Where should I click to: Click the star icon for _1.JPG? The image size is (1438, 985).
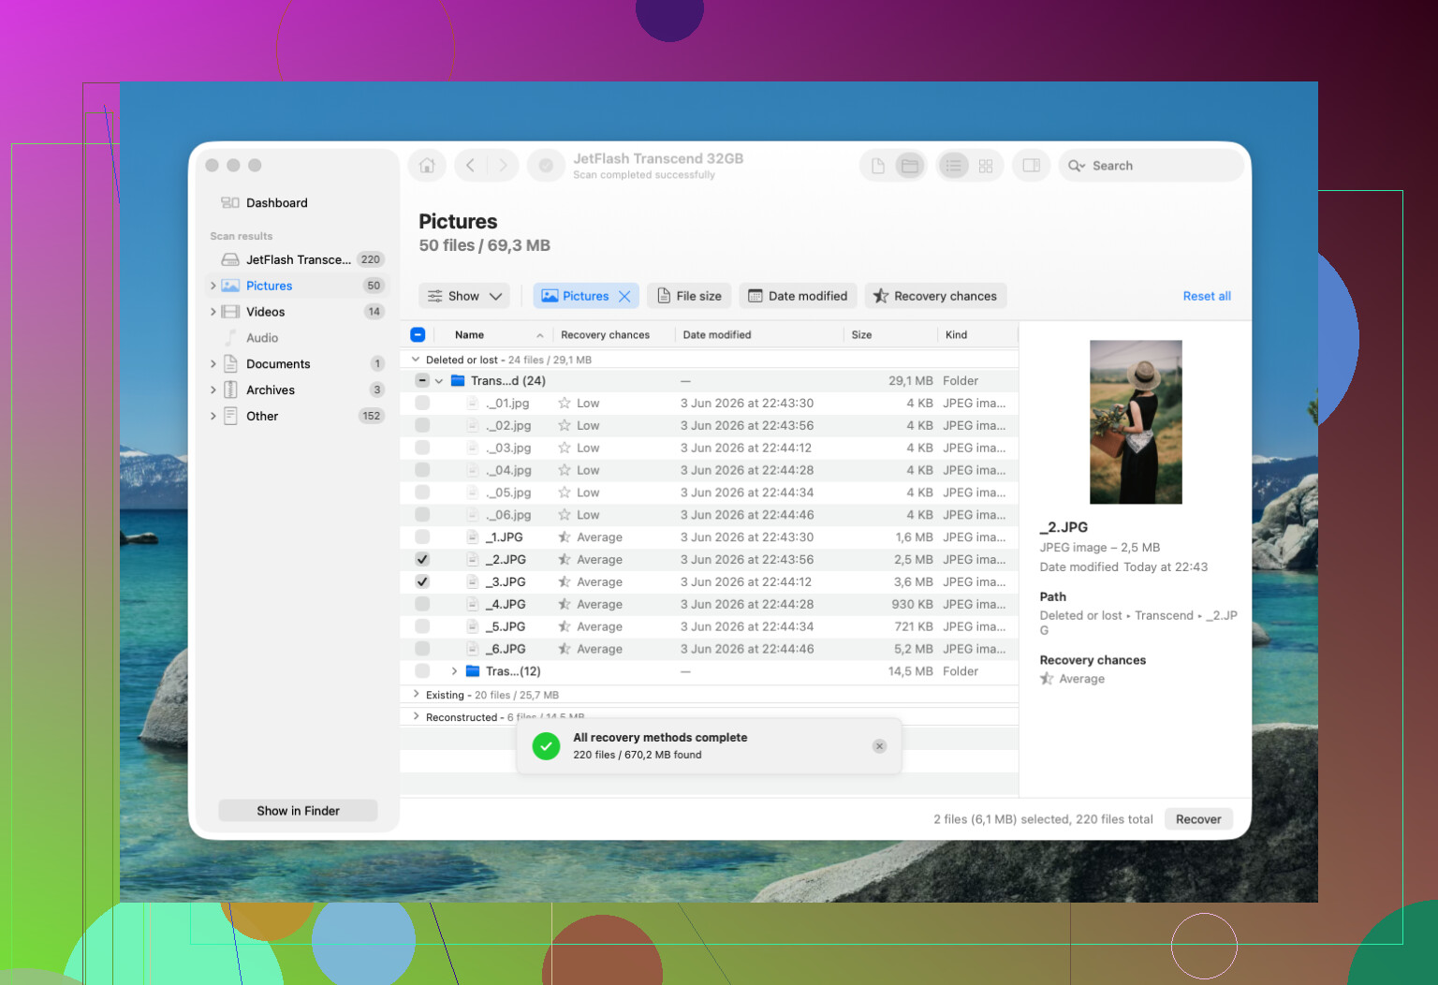[565, 537]
